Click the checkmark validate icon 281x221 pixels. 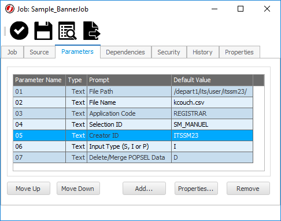point(19,31)
